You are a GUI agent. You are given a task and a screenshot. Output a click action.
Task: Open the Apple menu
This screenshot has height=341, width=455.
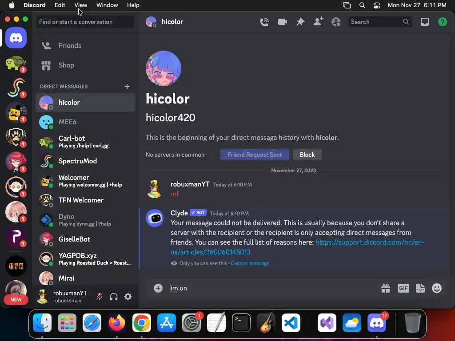[12, 5]
